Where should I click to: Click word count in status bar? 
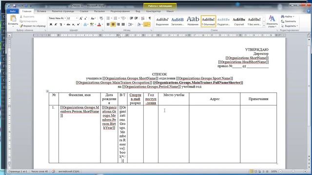(x=39, y=171)
